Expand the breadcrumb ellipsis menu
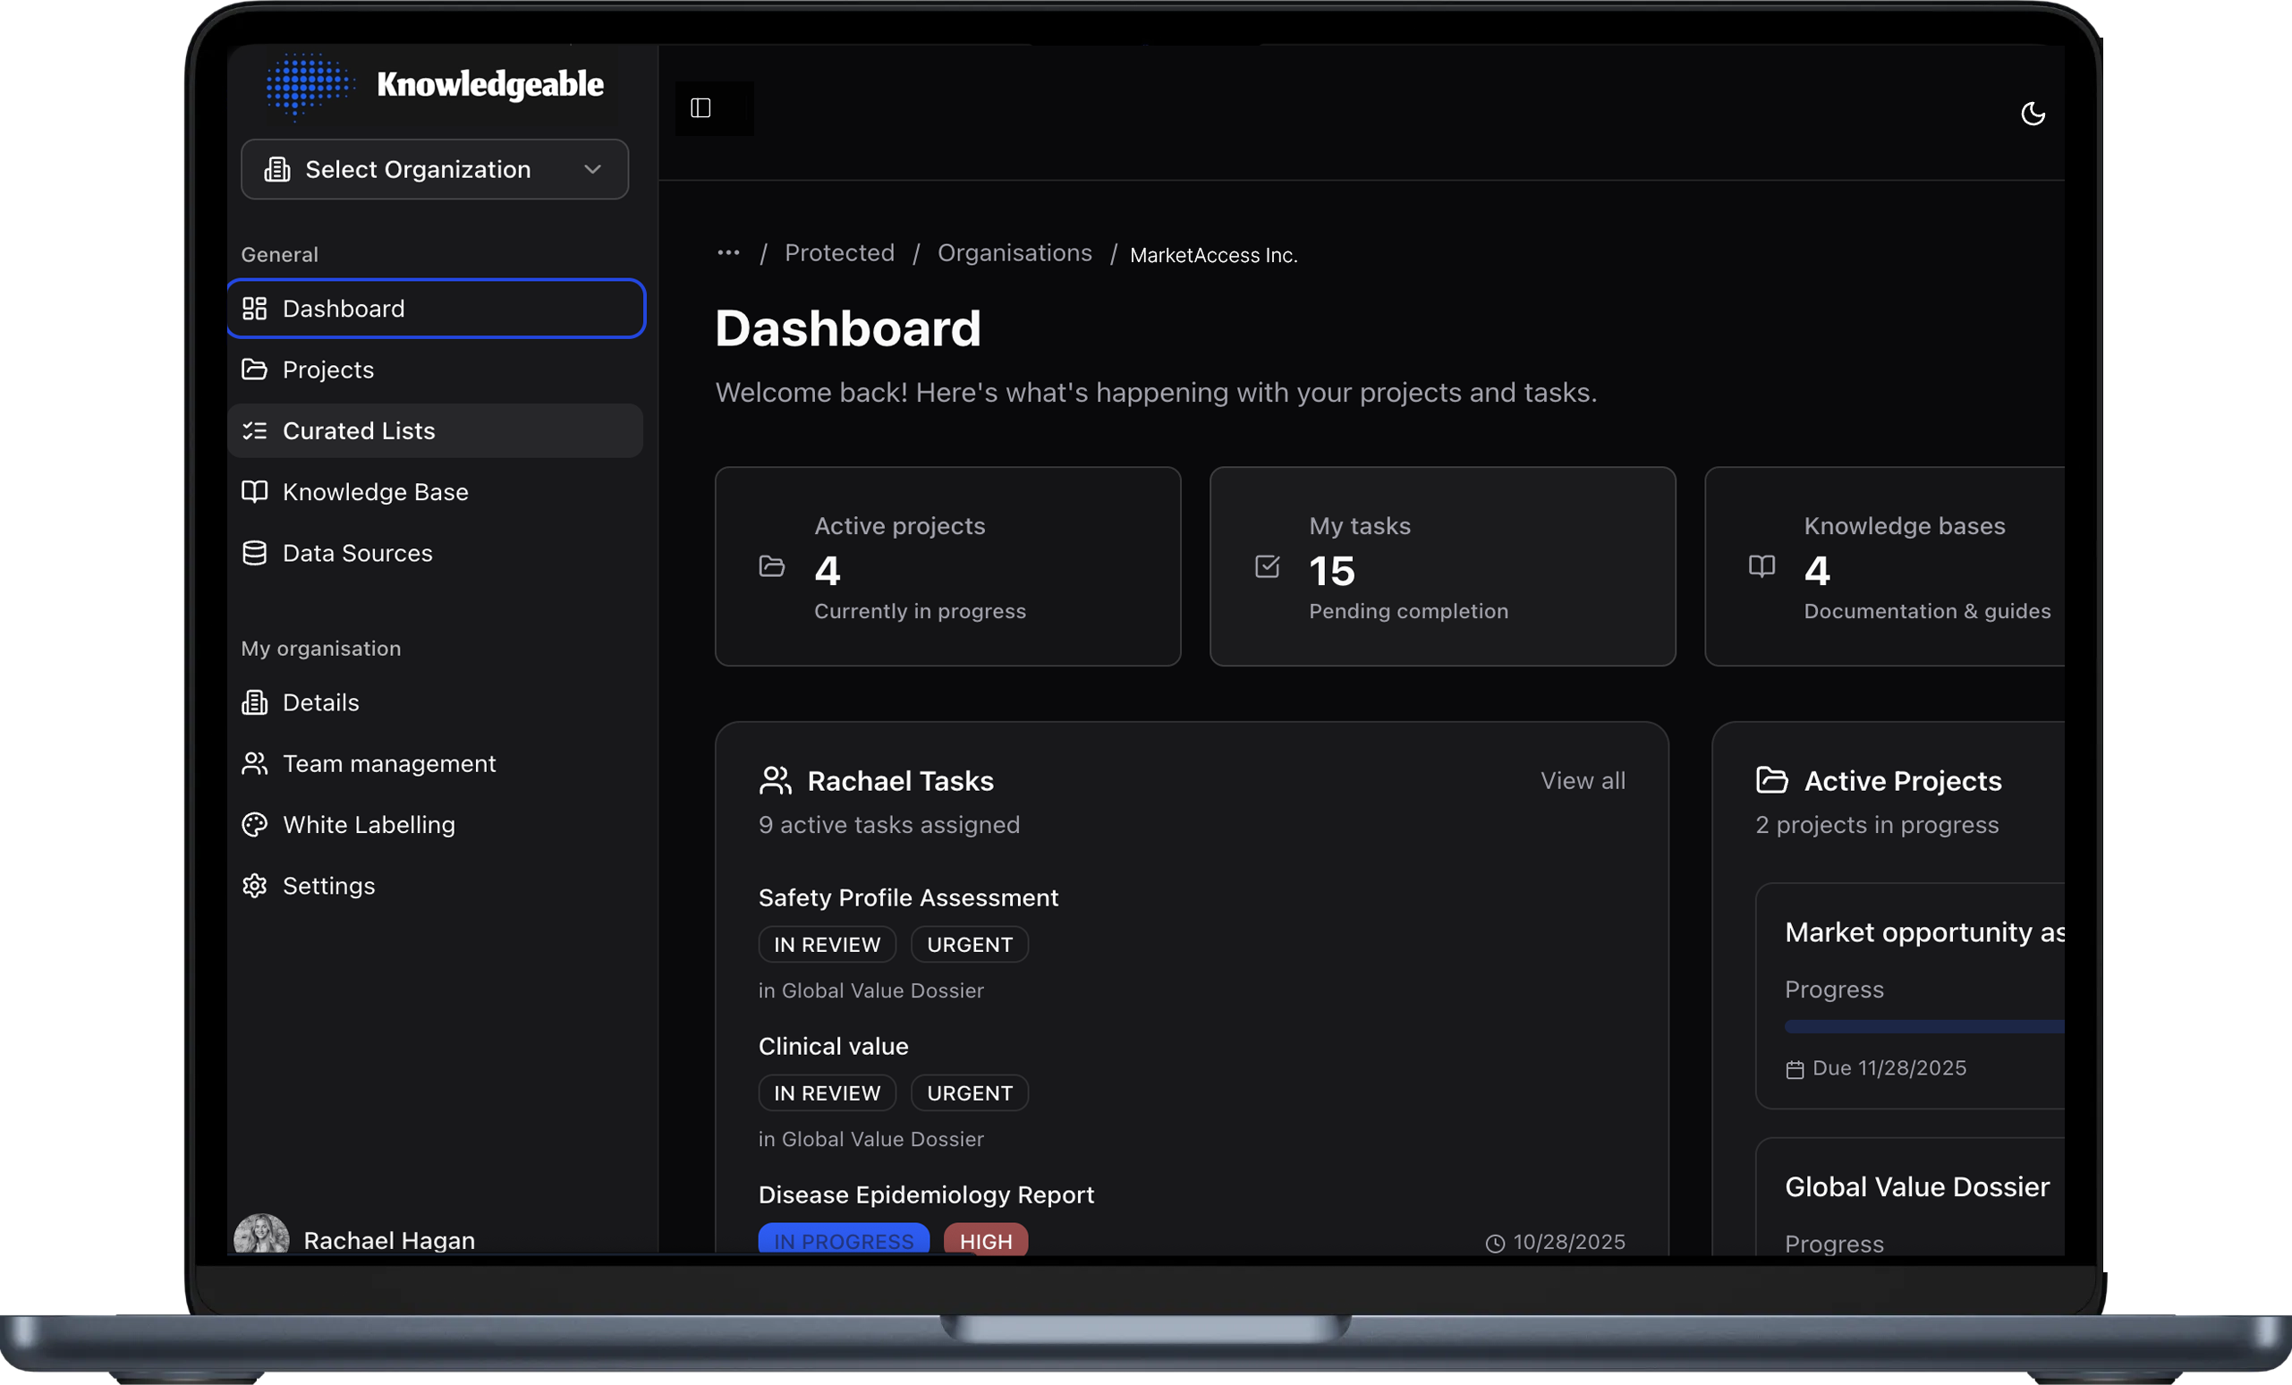This screenshot has height=1385, width=2292. (728, 253)
